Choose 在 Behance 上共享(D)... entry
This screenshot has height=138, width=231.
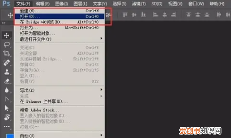60,101
